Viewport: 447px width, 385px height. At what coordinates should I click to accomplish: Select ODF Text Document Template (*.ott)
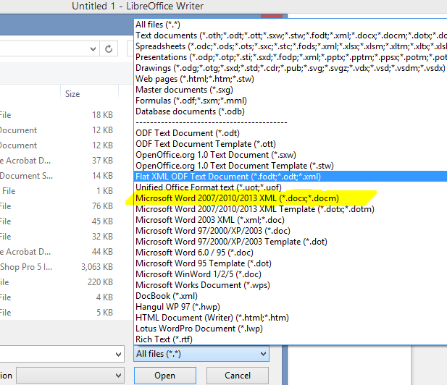click(x=291, y=144)
